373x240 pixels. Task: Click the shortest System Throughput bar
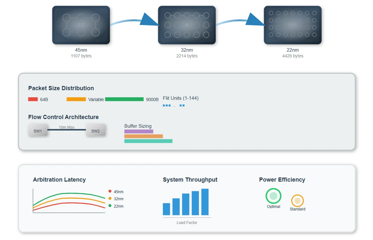point(166,209)
